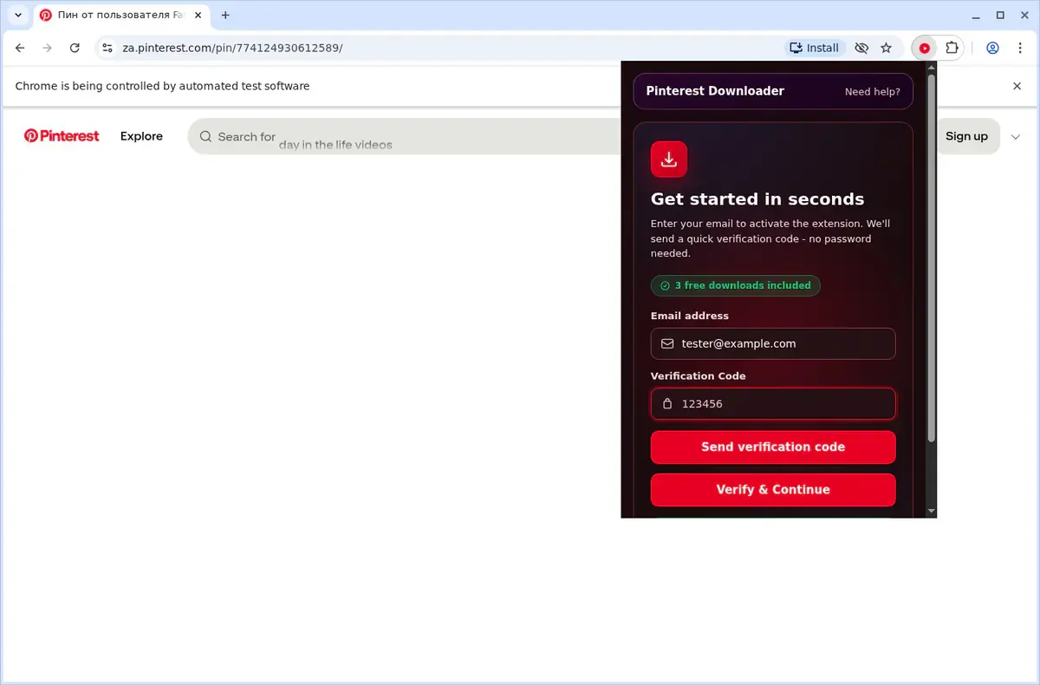Screen dimensions: 1040x685
Task: Click the Pinterest Downloader extension icon
Action: point(925,49)
